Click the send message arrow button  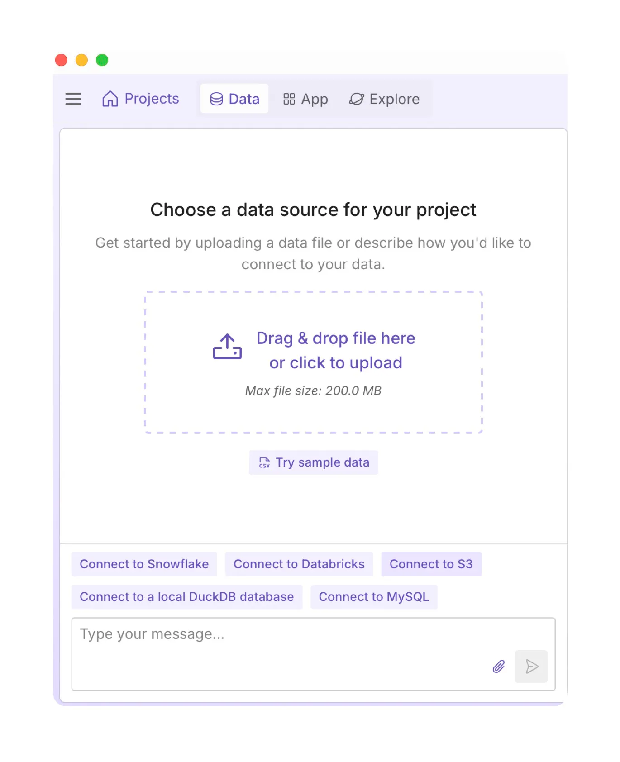[531, 667]
